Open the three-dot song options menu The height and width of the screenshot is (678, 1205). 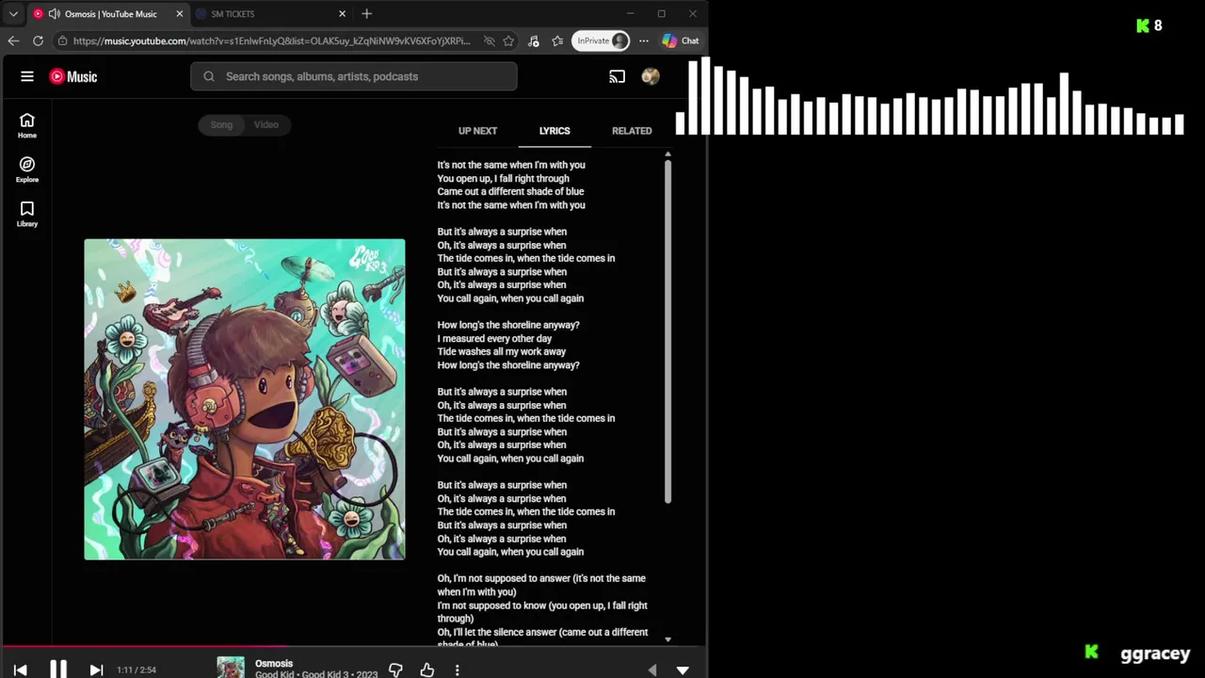click(x=458, y=670)
